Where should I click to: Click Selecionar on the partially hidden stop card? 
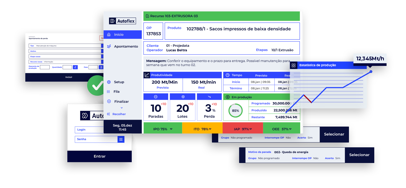334,134
